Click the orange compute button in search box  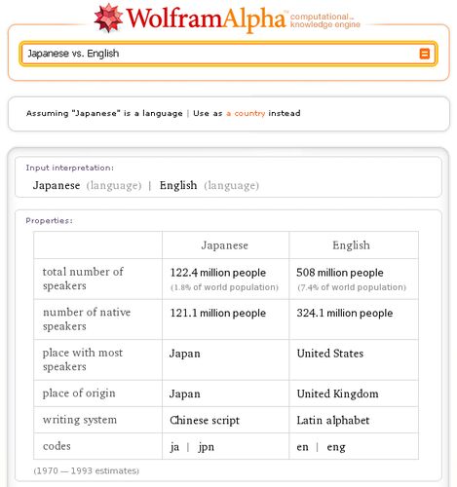click(x=424, y=54)
